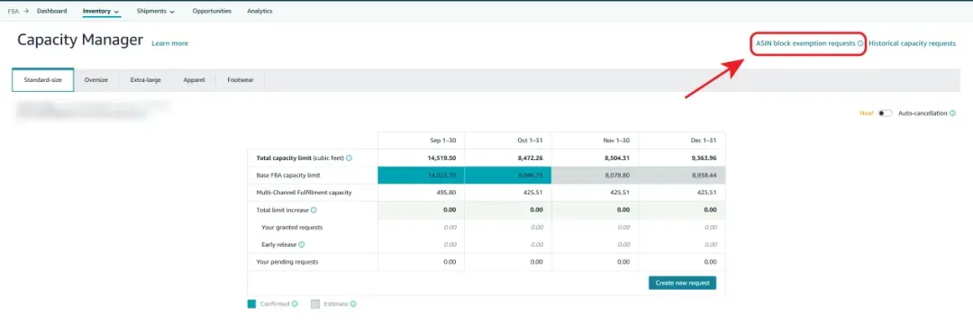The image size is (973, 324).
Task: Click the Nov 1–30 column header
Action: pyautogui.click(x=617, y=140)
